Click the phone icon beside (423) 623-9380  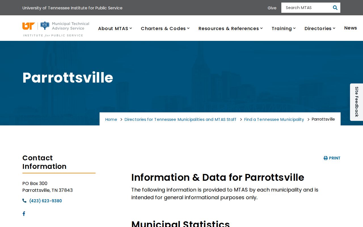tap(24, 201)
